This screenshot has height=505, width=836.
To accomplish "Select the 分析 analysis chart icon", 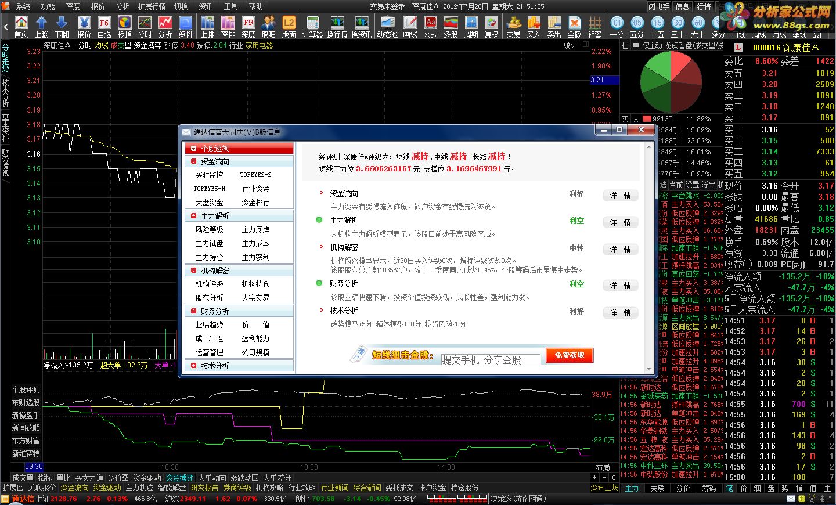I will coord(165,26).
